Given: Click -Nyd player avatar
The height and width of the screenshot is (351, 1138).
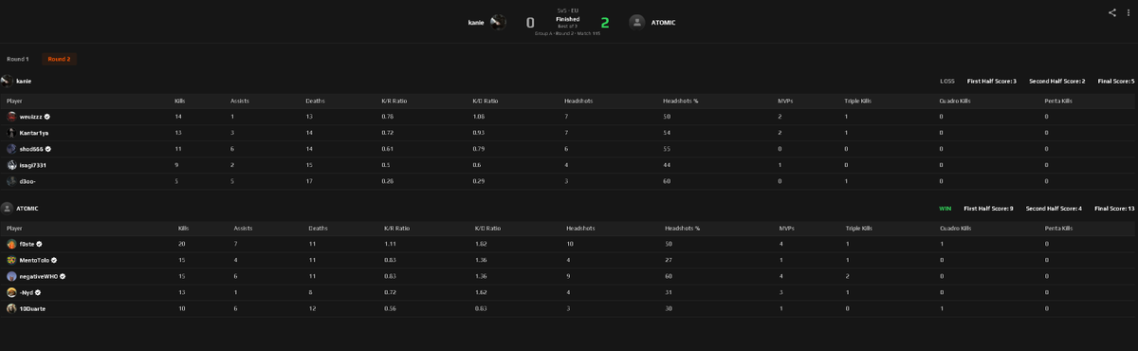Looking at the screenshot, I should pos(11,292).
